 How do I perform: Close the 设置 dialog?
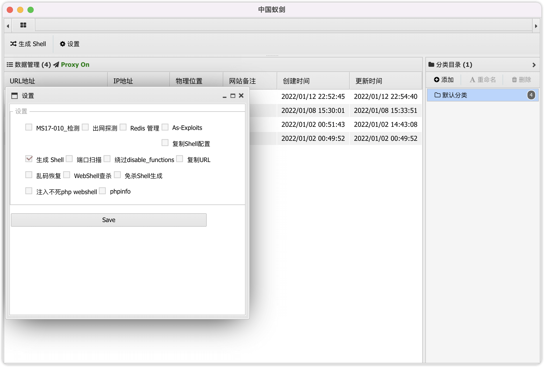pos(241,96)
